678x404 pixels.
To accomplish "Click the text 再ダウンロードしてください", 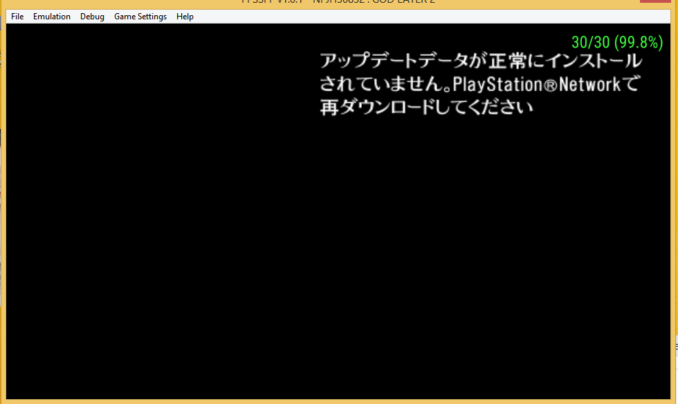I will tap(426, 106).
